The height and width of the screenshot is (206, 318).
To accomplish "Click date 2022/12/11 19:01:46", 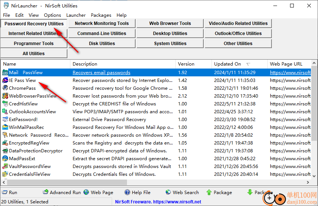I will pos(236,88).
